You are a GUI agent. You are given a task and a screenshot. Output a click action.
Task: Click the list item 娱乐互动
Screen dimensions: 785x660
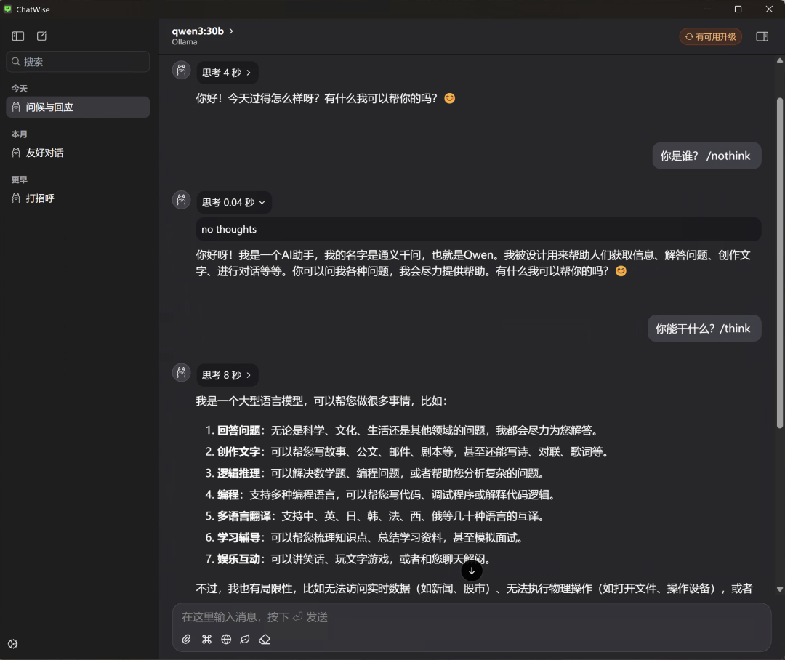pyautogui.click(x=348, y=560)
